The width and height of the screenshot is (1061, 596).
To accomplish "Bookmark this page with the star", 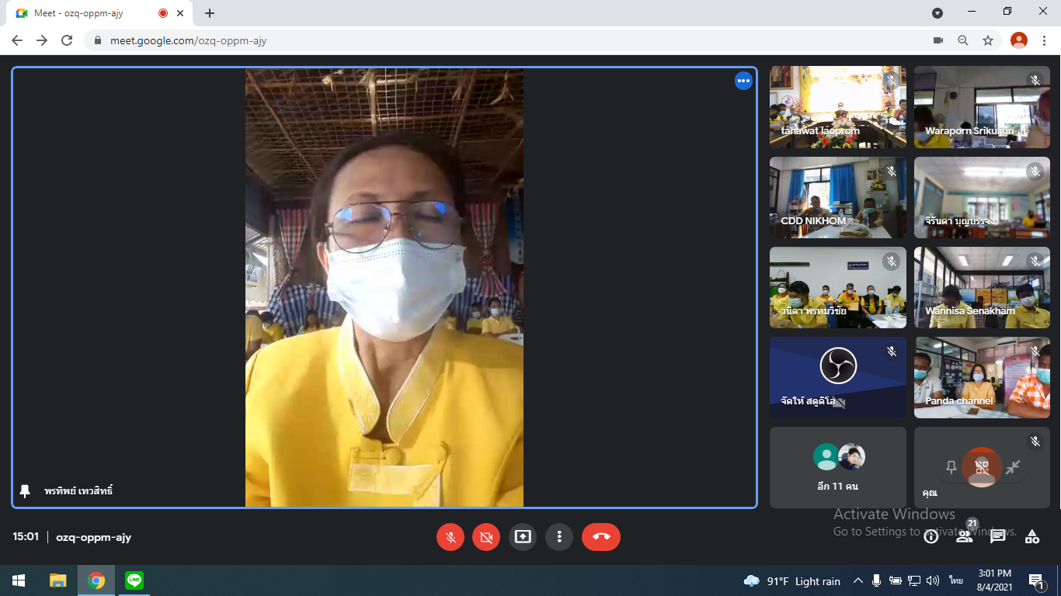I will (x=988, y=40).
